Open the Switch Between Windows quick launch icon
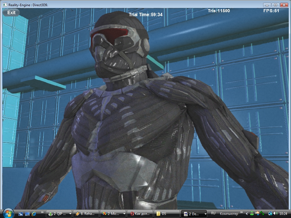 coord(27,214)
